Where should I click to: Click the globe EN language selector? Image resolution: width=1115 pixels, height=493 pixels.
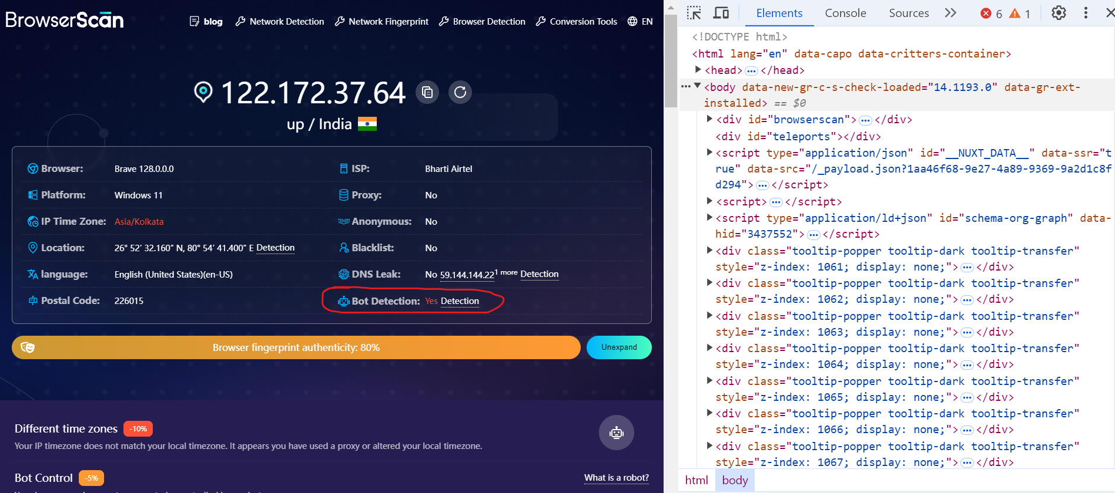point(640,21)
